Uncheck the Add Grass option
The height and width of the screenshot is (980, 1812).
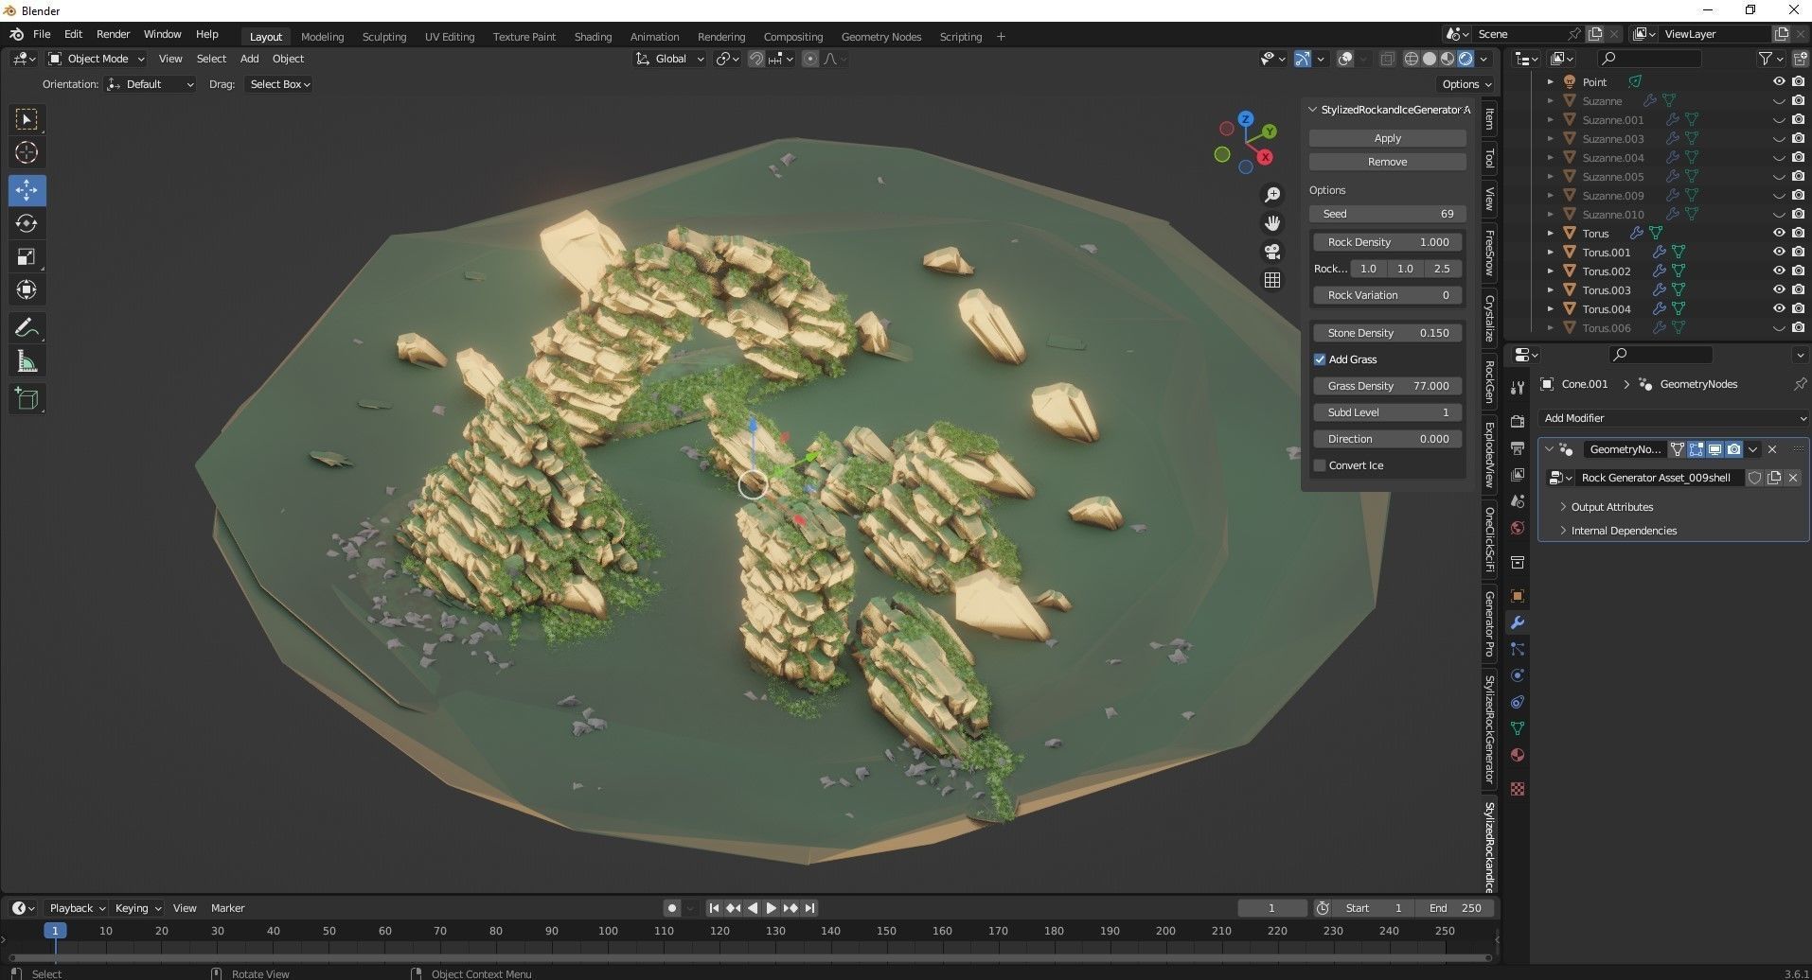(x=1320, y=359)
